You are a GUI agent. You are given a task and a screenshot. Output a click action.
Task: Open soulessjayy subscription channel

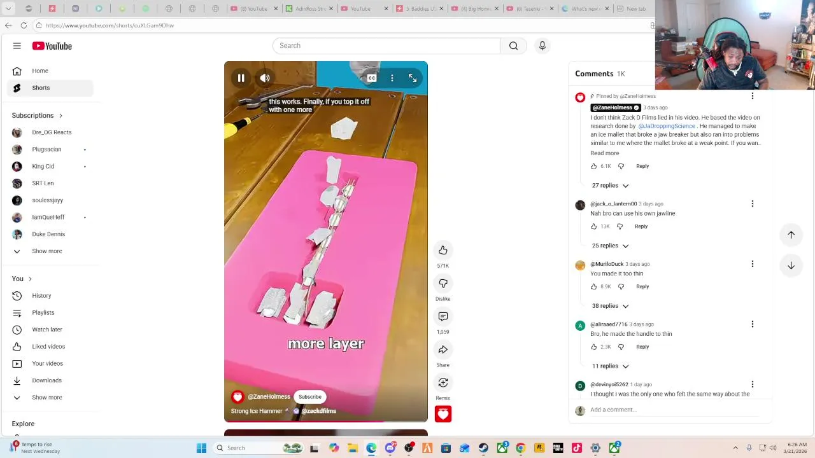pyautogui.click(x=50, y=200)
